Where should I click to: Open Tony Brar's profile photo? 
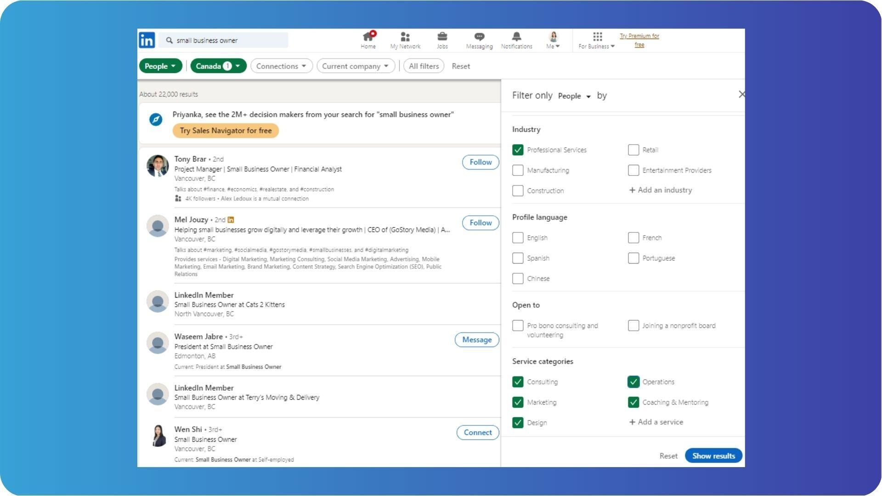[x=158, y=166]
